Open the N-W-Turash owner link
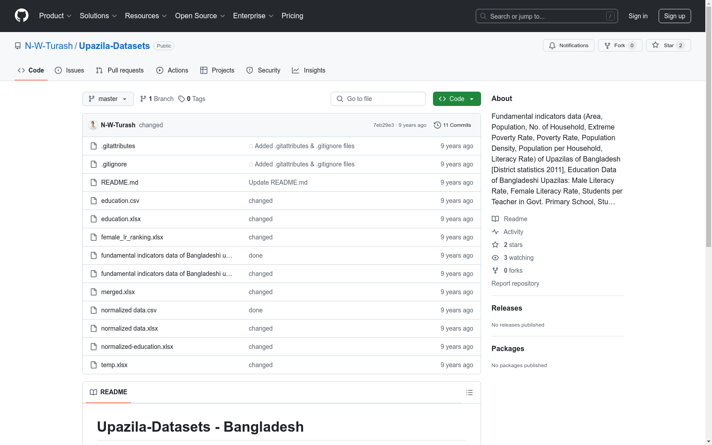 (49, 46)
